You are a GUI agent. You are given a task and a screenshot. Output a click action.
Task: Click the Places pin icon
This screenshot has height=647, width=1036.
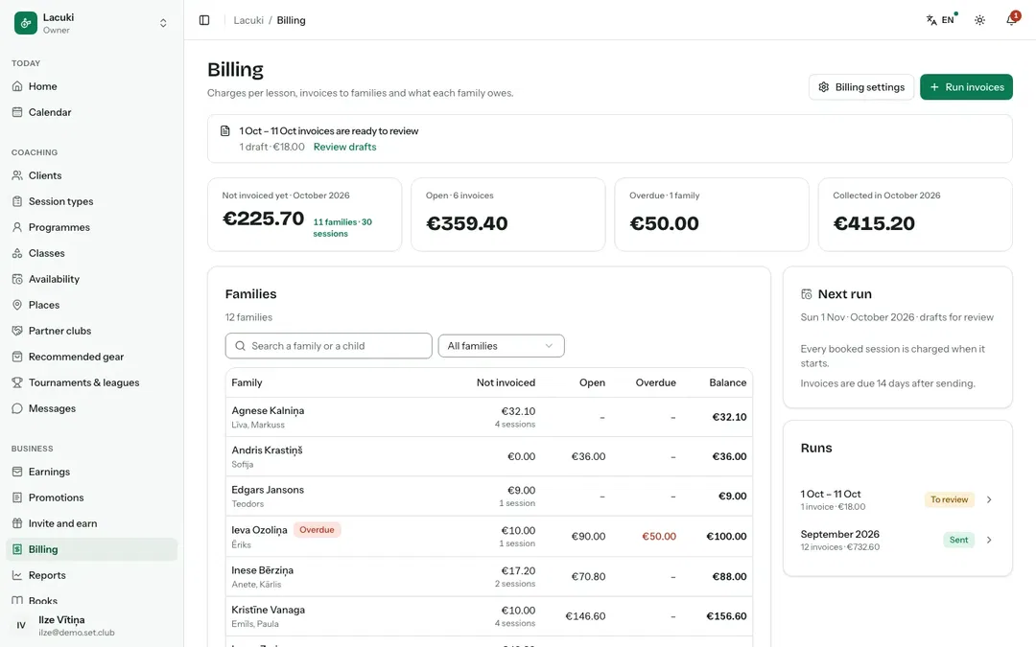[x=17, y=305]
